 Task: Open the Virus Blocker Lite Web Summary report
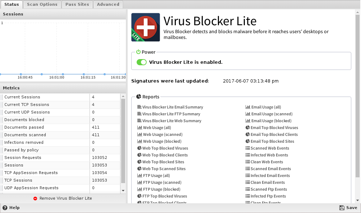point(172,121)
